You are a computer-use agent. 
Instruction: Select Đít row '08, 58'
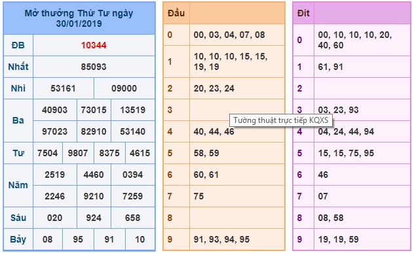pos(331,218)
